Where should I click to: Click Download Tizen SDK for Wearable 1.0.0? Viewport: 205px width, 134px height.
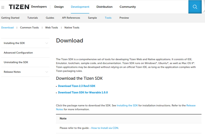point(83,93)
